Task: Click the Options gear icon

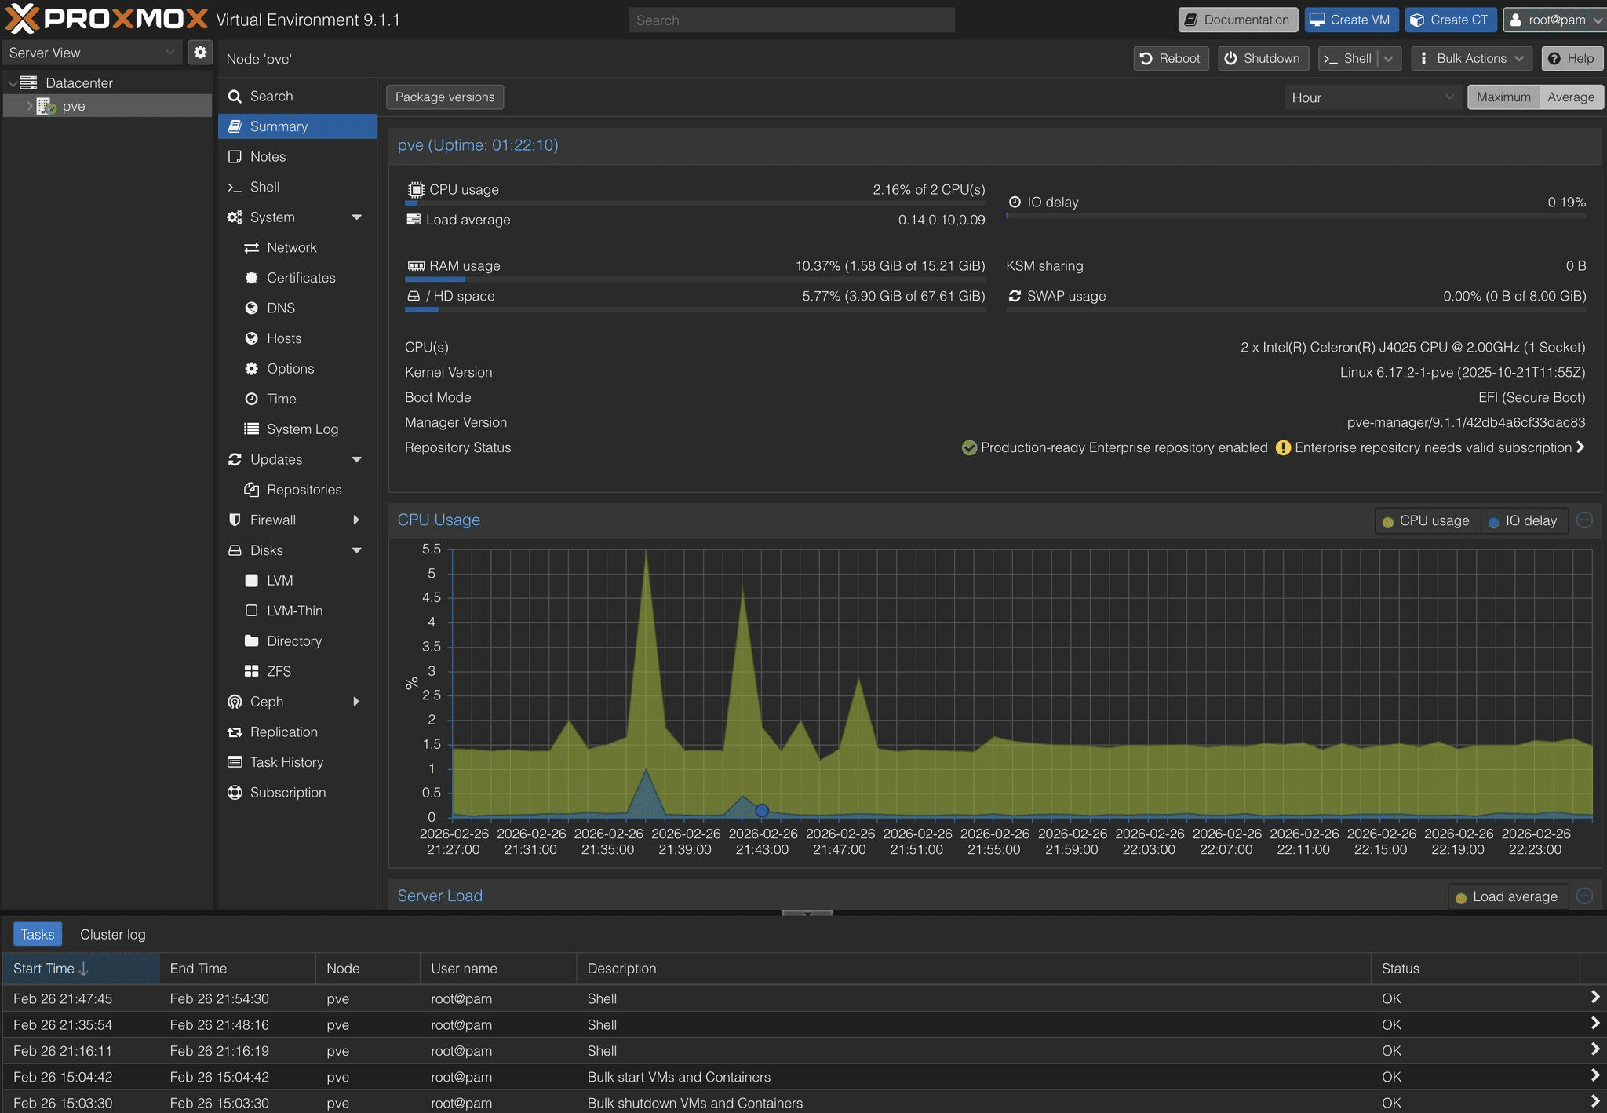Action: (251, 368)
